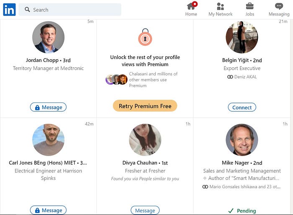The height and width of the screenshot is (215, 293).
Task: View Divya Chauhan's profile picture
Action: pos(145,140)
